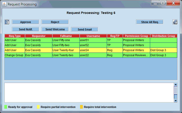Image resolution: width=182 pixels, height=113 pixels.
Task: Click the user52 username cell
Action: pyautogui.click(x=93, y=45)
